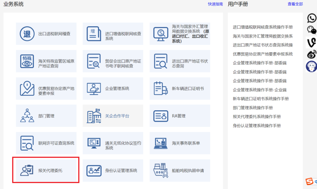
Task: Click the 进口增值税联网核查系统 document icon
Action: point(94,34)
